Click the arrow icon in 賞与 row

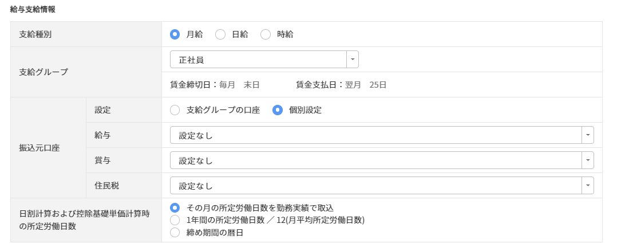coord(588,160)
